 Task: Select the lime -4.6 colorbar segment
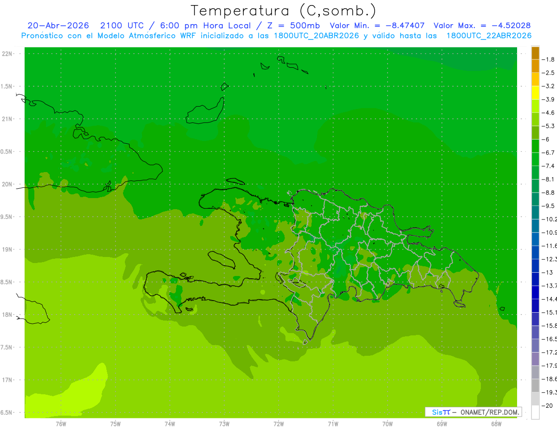coord(535,106)
